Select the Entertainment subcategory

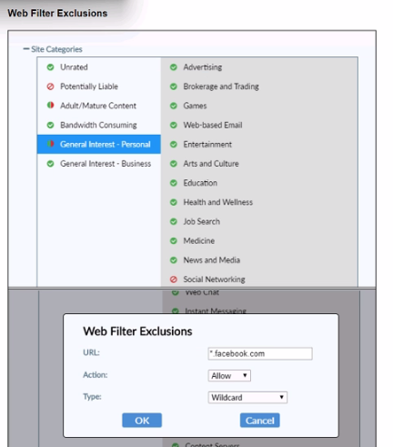[x=207, y=145]
